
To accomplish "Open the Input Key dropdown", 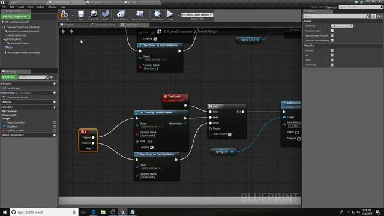I will pos(341,26).
